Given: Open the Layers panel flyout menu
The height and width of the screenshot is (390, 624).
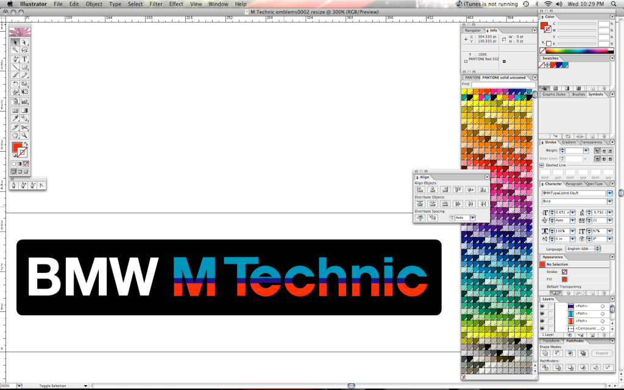Looking at the screenshot, I should point(612,299).
